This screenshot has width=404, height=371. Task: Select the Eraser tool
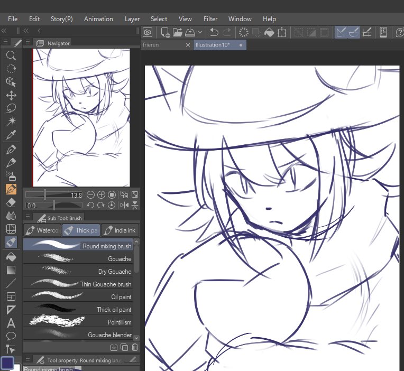click(11, 203)
